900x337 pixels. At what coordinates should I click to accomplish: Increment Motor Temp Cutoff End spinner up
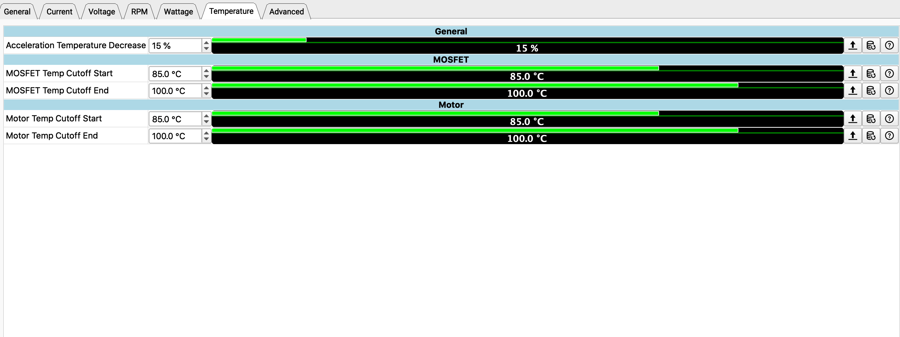tap(206, 133)
